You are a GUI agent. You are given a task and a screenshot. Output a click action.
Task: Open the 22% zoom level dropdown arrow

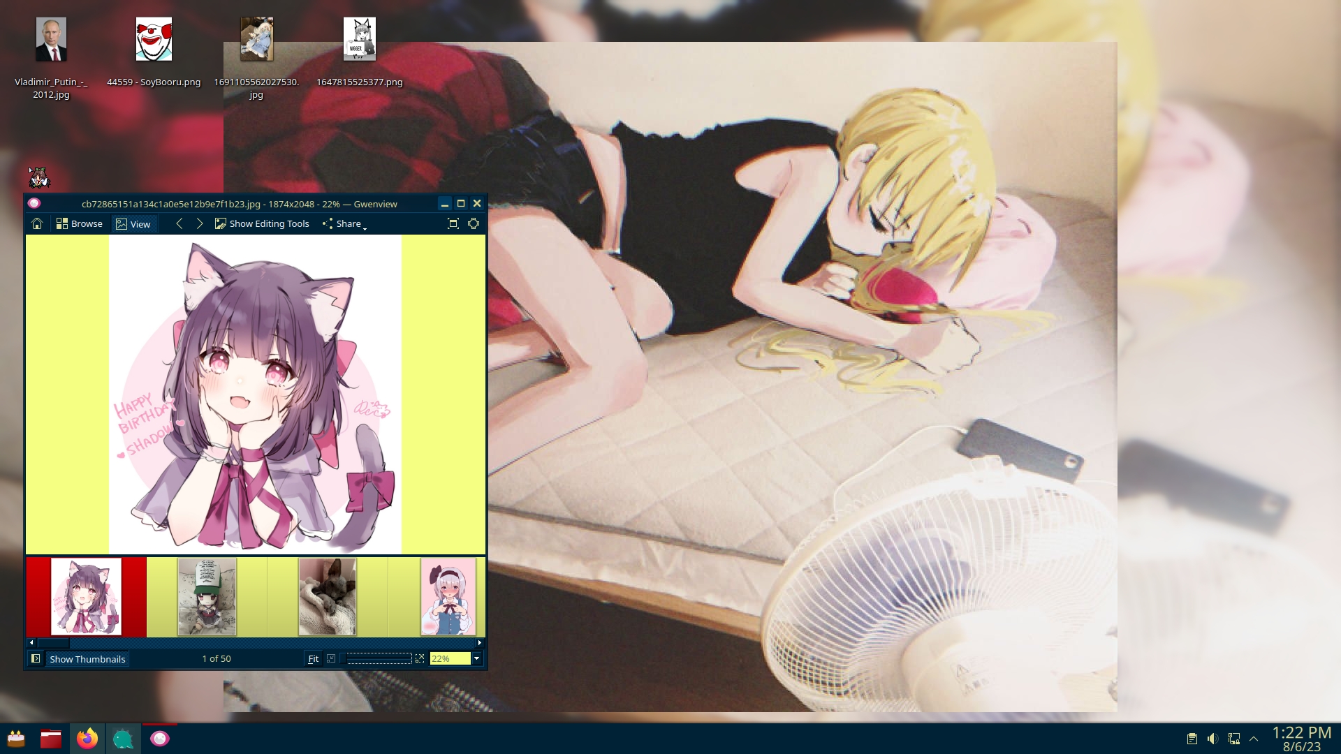[477, 658]
